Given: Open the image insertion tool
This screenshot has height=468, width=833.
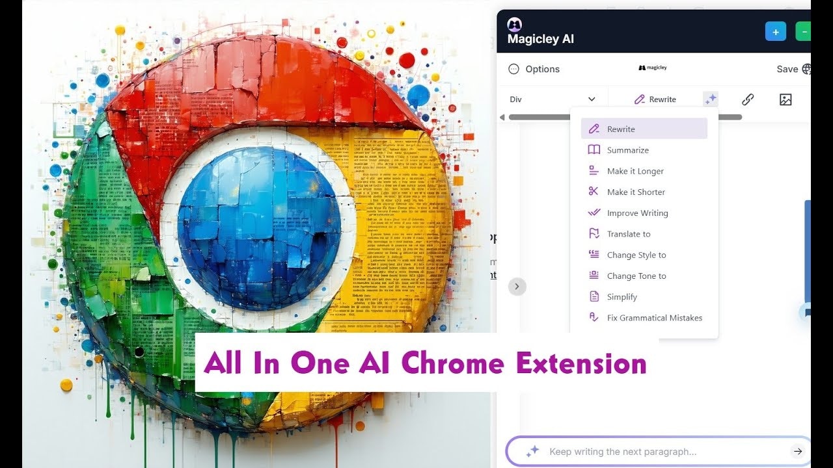Looking at the screenshot, I should pyautogui.click(x=785, y=99).
